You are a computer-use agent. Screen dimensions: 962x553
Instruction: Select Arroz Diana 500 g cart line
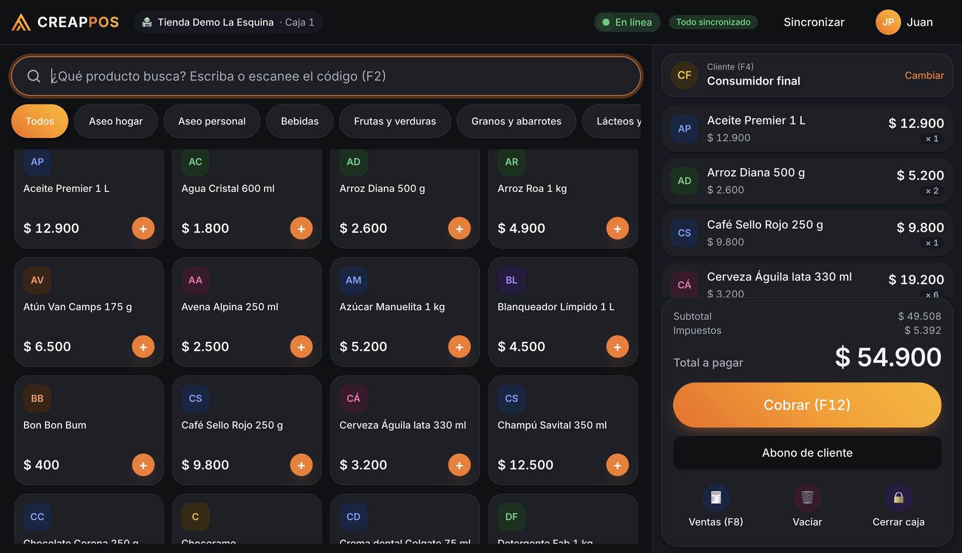coord(807,181)
